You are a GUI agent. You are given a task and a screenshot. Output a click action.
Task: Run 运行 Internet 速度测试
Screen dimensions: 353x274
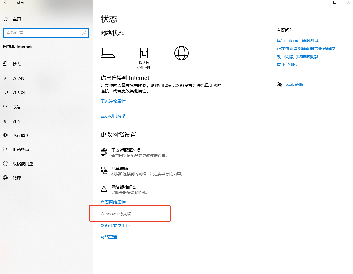click(x=297, y=41)
